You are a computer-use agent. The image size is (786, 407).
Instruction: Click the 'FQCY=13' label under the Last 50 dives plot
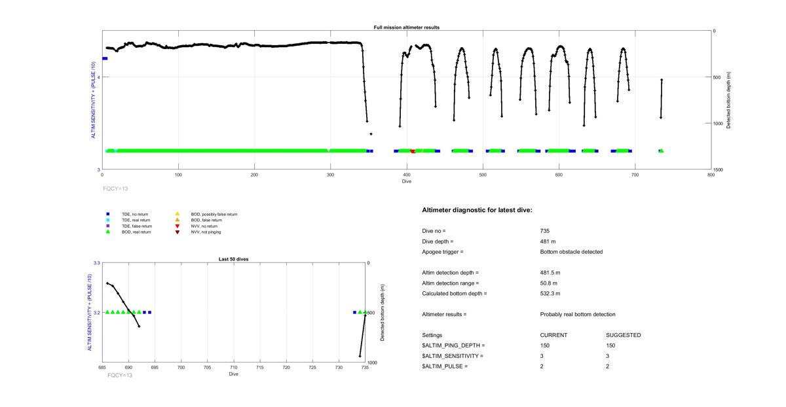[x=120, y=375]
